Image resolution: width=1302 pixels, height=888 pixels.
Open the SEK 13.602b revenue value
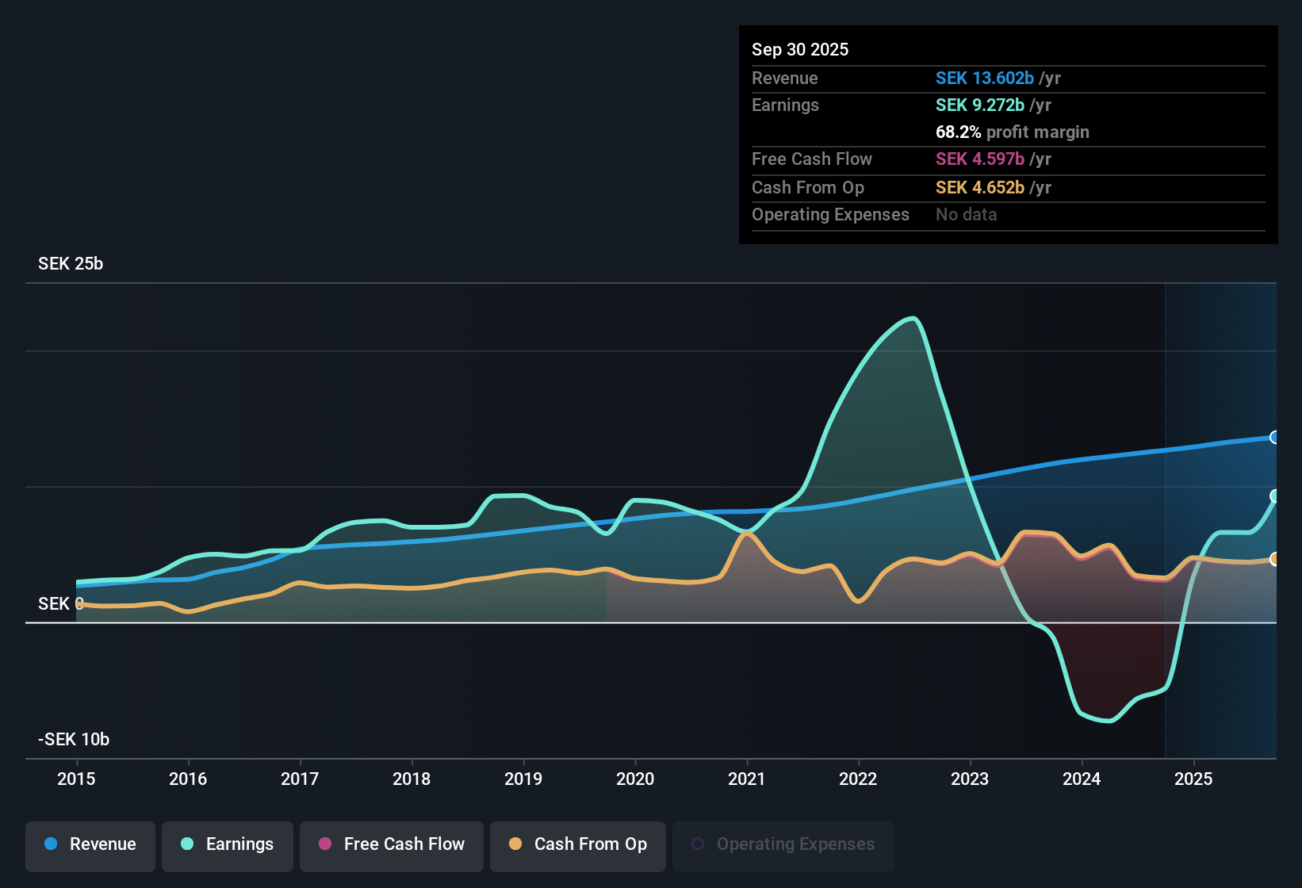986,78
